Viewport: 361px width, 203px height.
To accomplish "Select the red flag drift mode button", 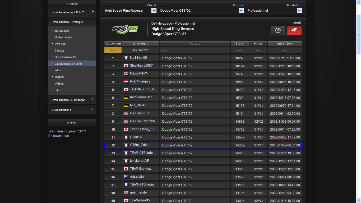I will [294, 30].
